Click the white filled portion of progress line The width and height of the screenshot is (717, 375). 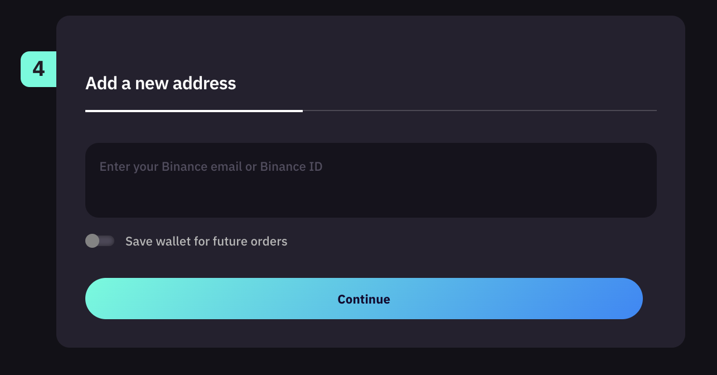pos(193,111)
